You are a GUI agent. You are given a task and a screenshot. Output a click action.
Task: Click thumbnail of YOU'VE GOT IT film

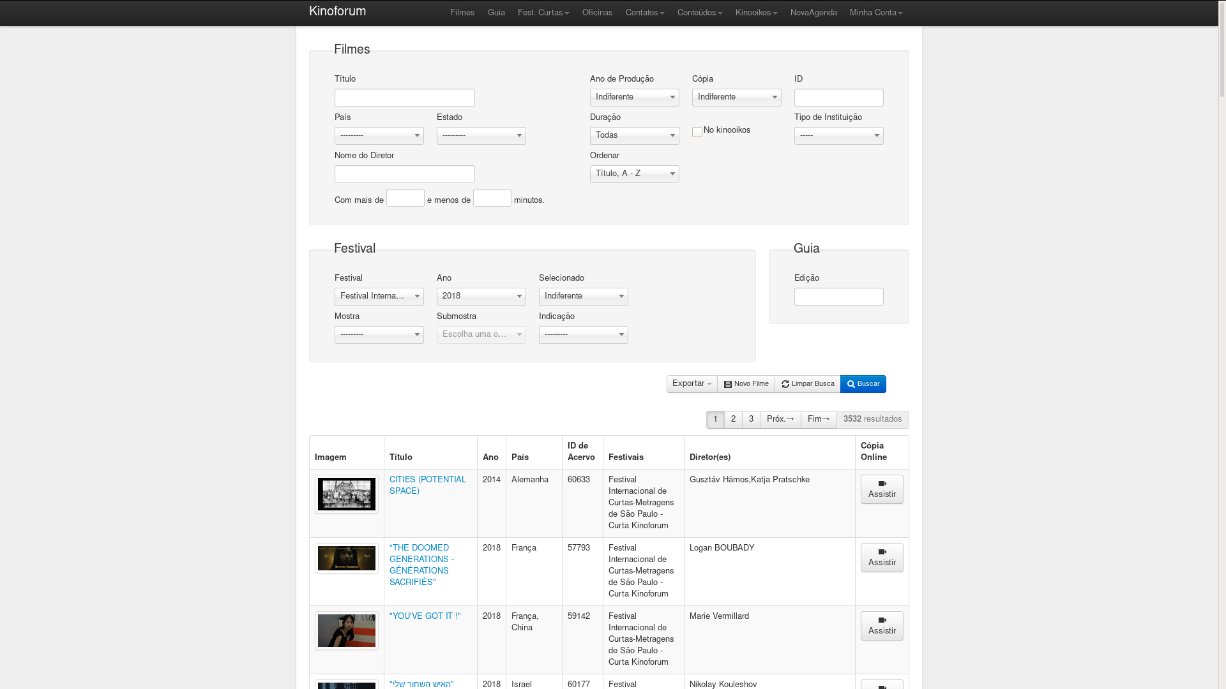pyautogui.click(x=347, y=631)
